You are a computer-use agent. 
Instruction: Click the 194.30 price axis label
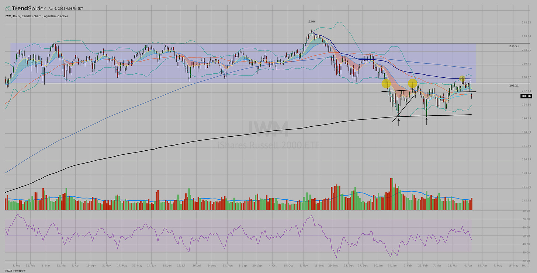coord(526,105)
